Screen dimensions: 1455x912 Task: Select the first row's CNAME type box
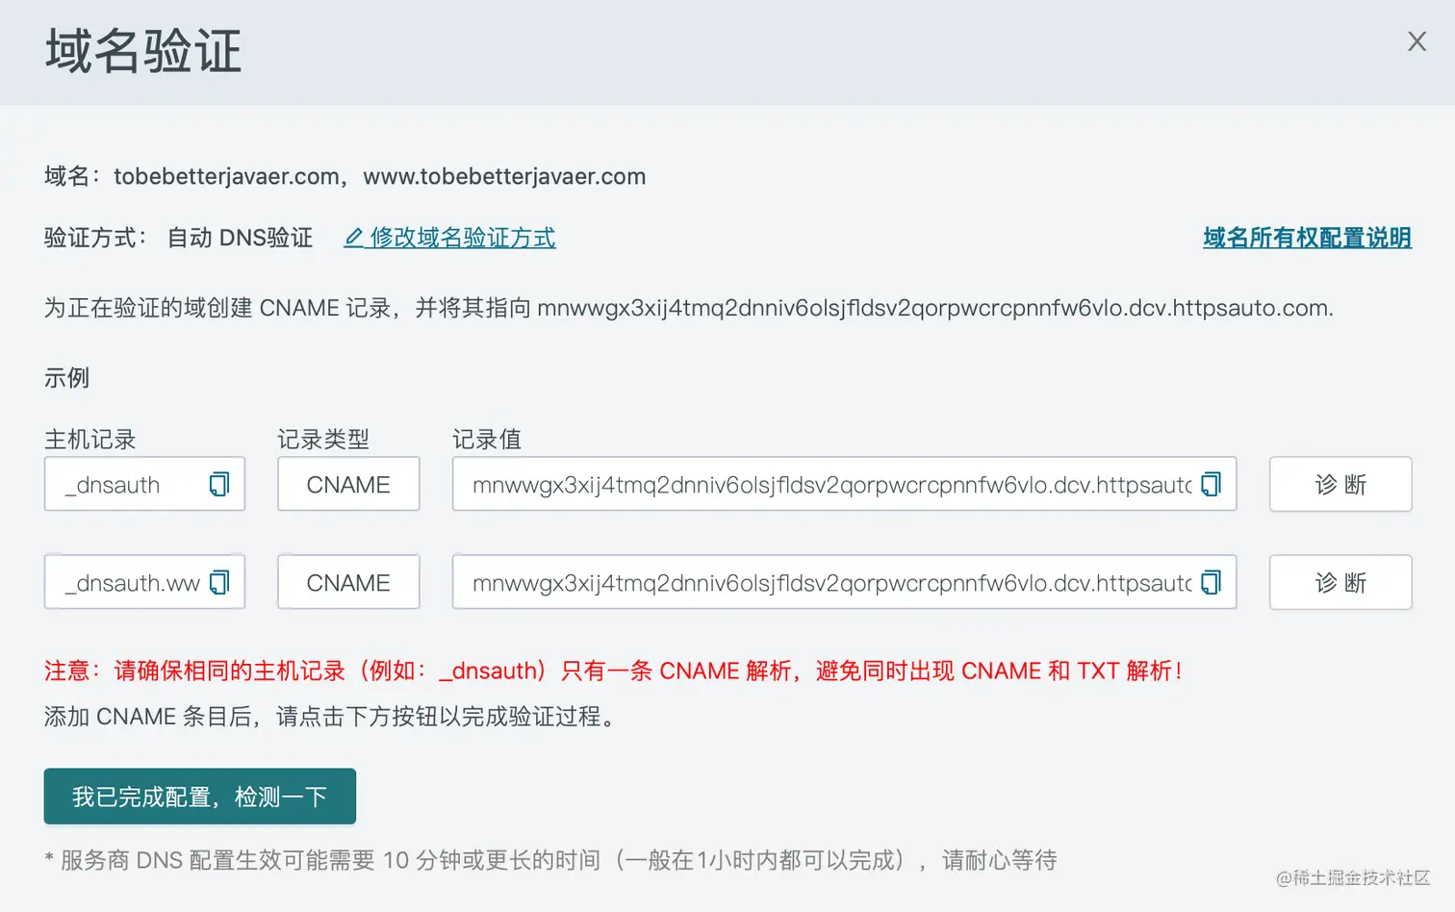(x=348, y=484)
